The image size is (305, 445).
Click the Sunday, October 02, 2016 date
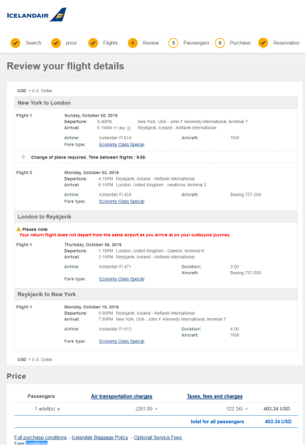pos(91,116)
